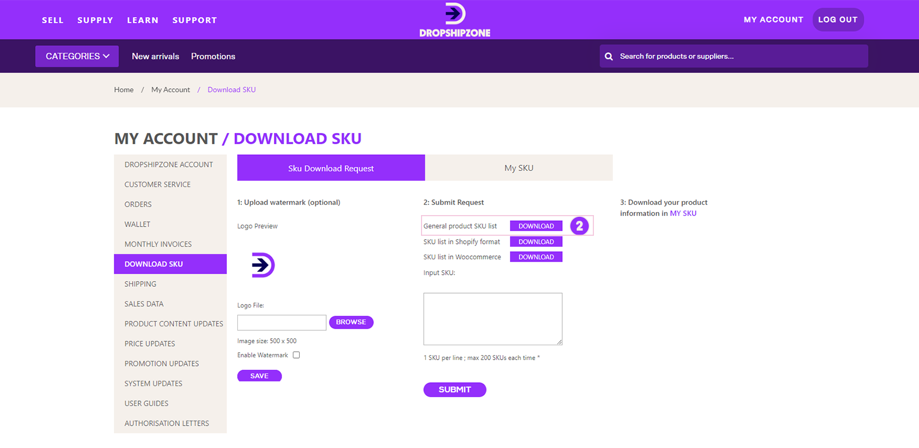This screenshot has width=919, height=448.
Task: Download the general product SKU list
Action: tap(536, 226)
